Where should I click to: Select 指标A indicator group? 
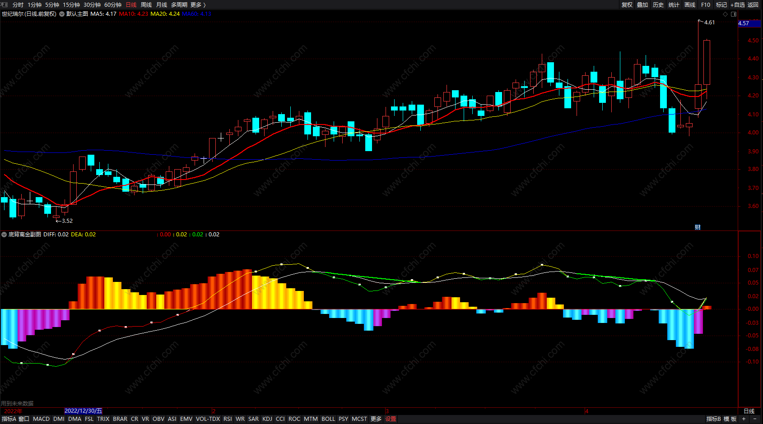point(9,419)
